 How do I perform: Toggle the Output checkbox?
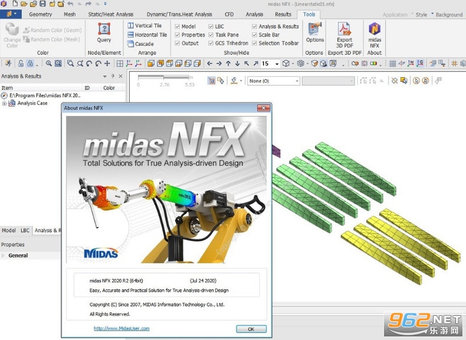coord(178,43)
